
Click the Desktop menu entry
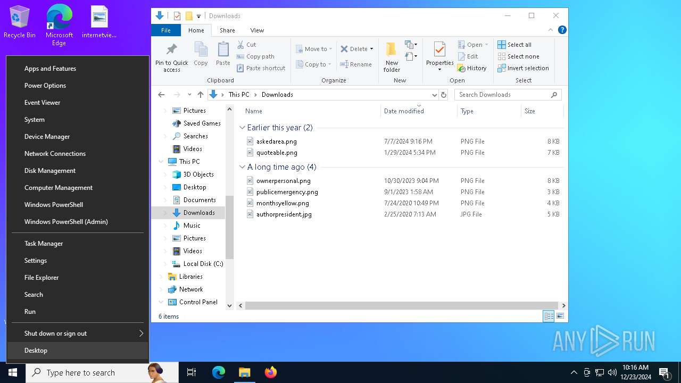[78, 351]
